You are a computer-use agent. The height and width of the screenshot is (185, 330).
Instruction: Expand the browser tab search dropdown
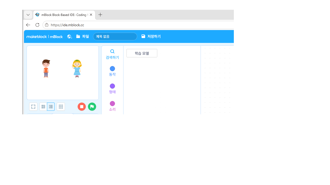pyautogui.click(x=28, y=15)
